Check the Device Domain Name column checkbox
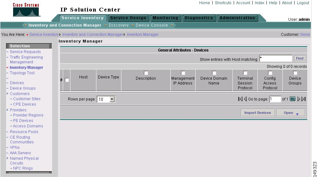 [x=214, y=73]
